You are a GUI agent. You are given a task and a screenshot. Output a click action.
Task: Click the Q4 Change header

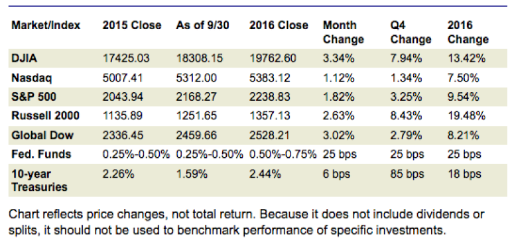(411, 32)
